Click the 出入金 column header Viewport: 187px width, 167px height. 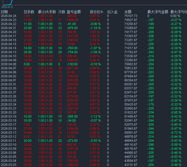[112, 12]
